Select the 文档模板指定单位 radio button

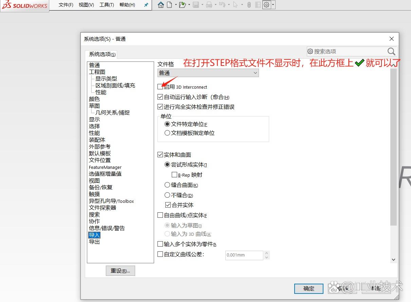(x=167, y=133)
